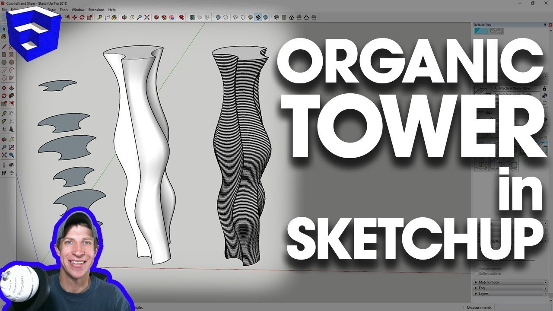Choose the Zoom Window tool
Viewport: 553px width, 311px height.
12,147
